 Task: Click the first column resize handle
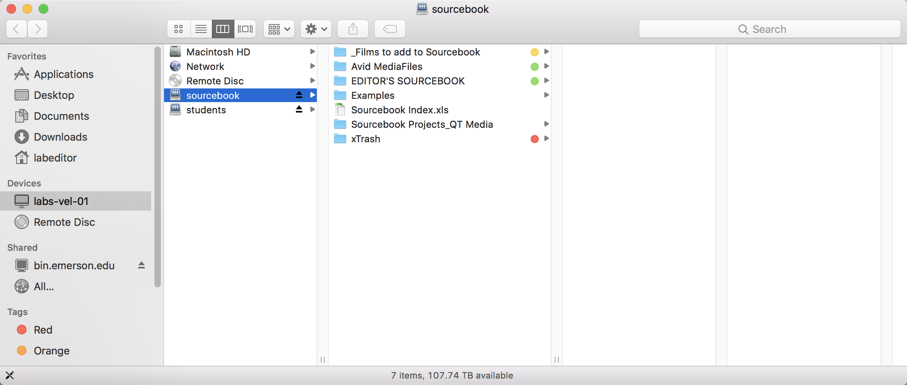coord(323,359)
